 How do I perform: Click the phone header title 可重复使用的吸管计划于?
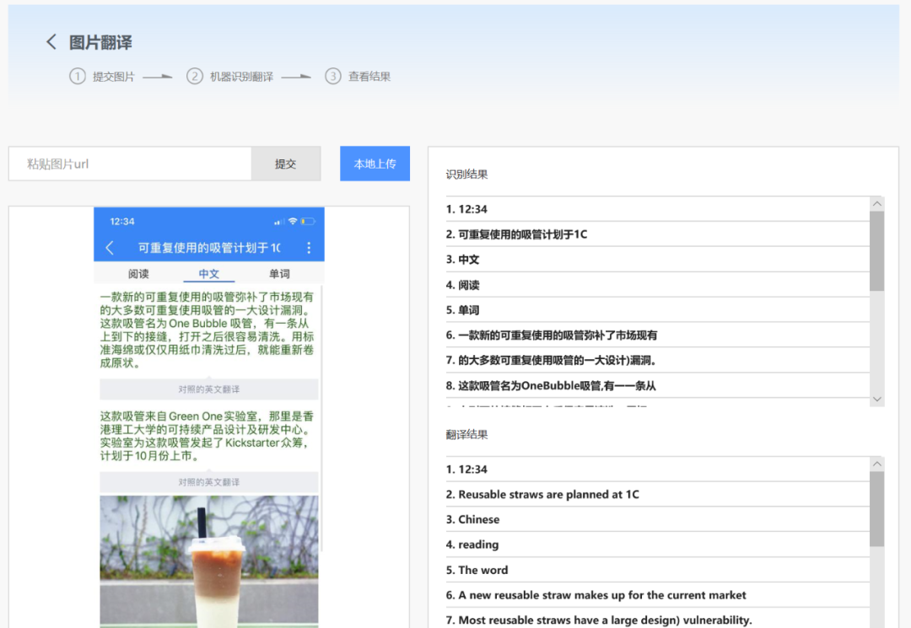(x=209, y=248)
